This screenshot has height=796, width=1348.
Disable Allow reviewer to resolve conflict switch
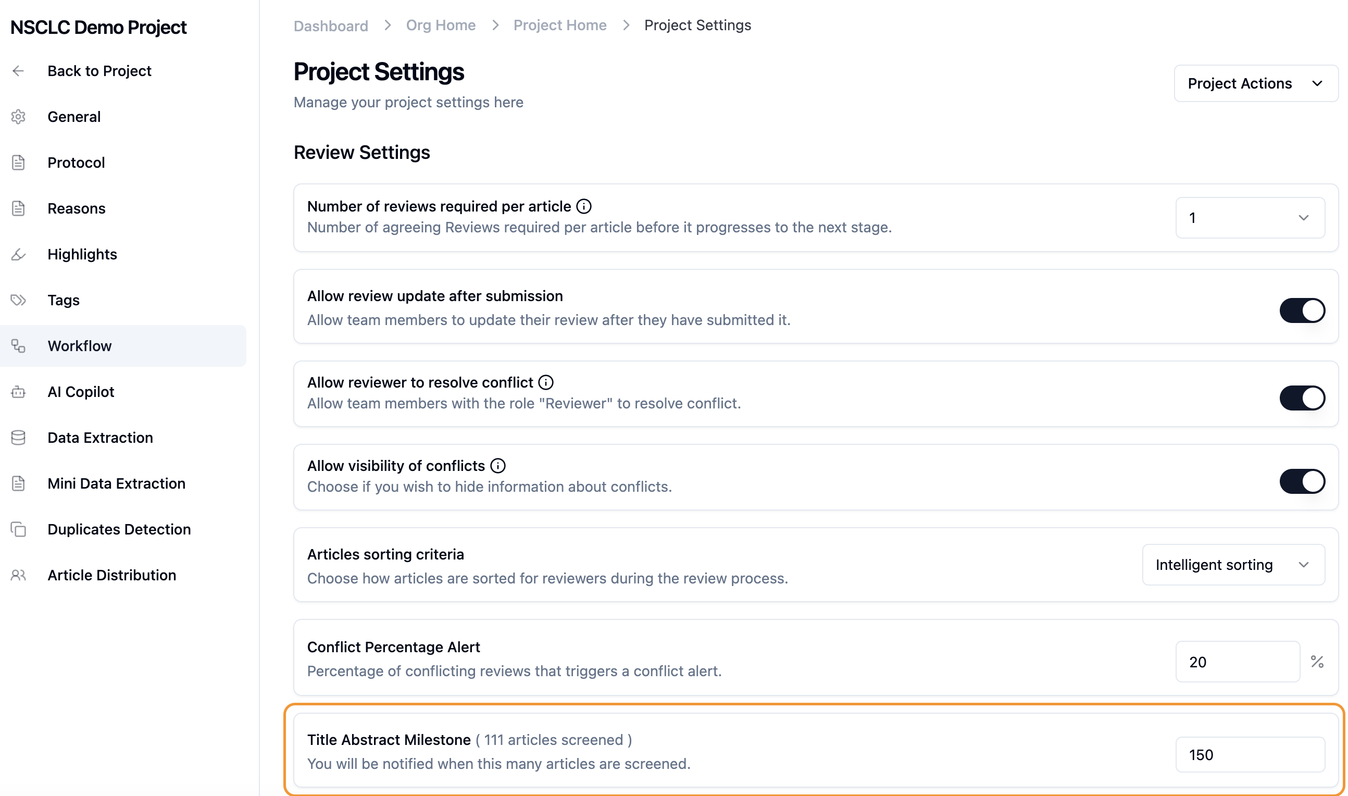pos(1301,398)
